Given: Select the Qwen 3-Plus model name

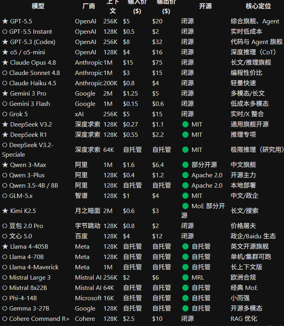Looking at the screenshot, I should click(27, 175).
